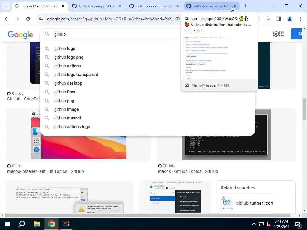
Task: Open network status tray icon
Action: (261, 224)
